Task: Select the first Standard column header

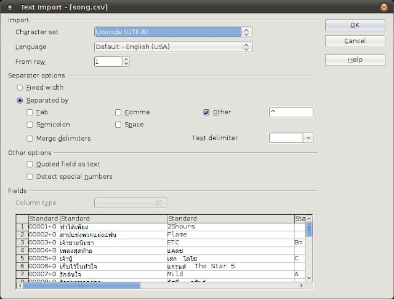Action: point(44,219)
